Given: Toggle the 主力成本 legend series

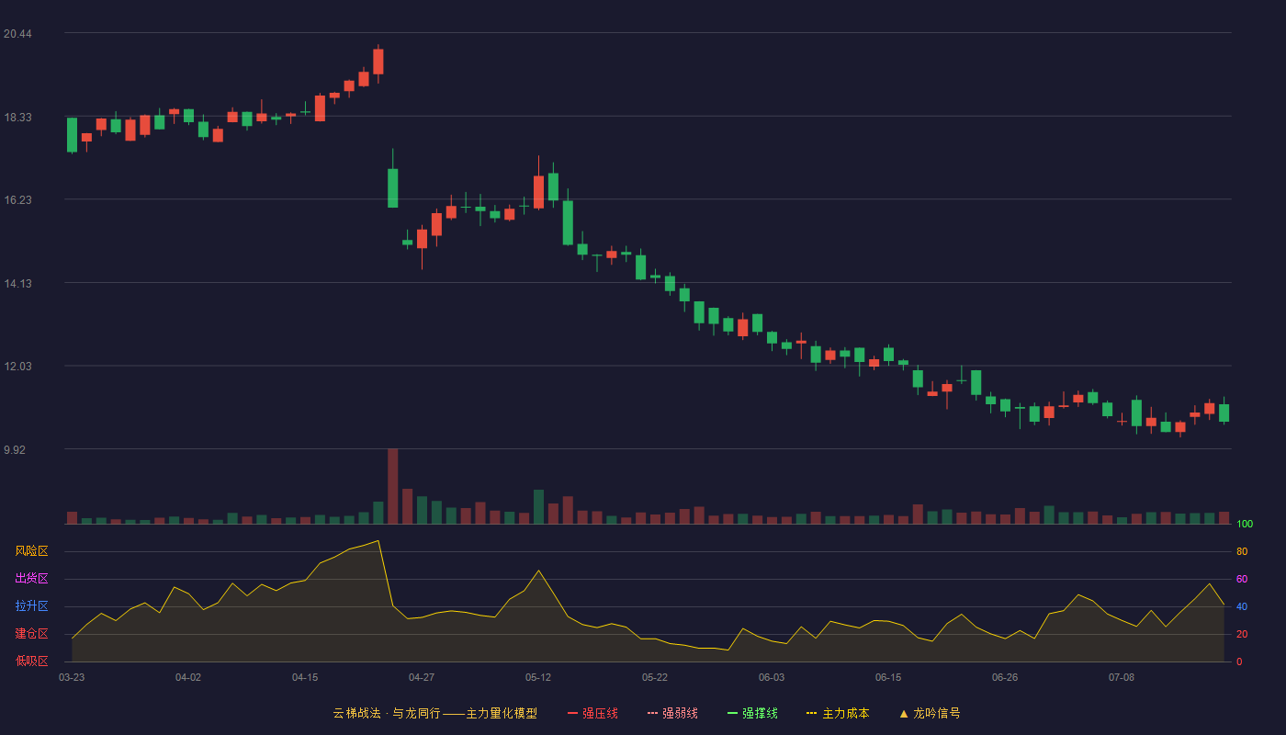Looking at the screenshot, I should [x=838, y=713].
